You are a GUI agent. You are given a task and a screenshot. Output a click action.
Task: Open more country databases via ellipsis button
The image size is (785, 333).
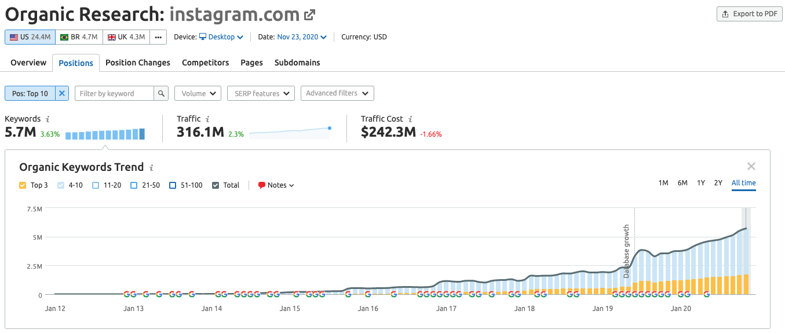[x=158, y=37]
